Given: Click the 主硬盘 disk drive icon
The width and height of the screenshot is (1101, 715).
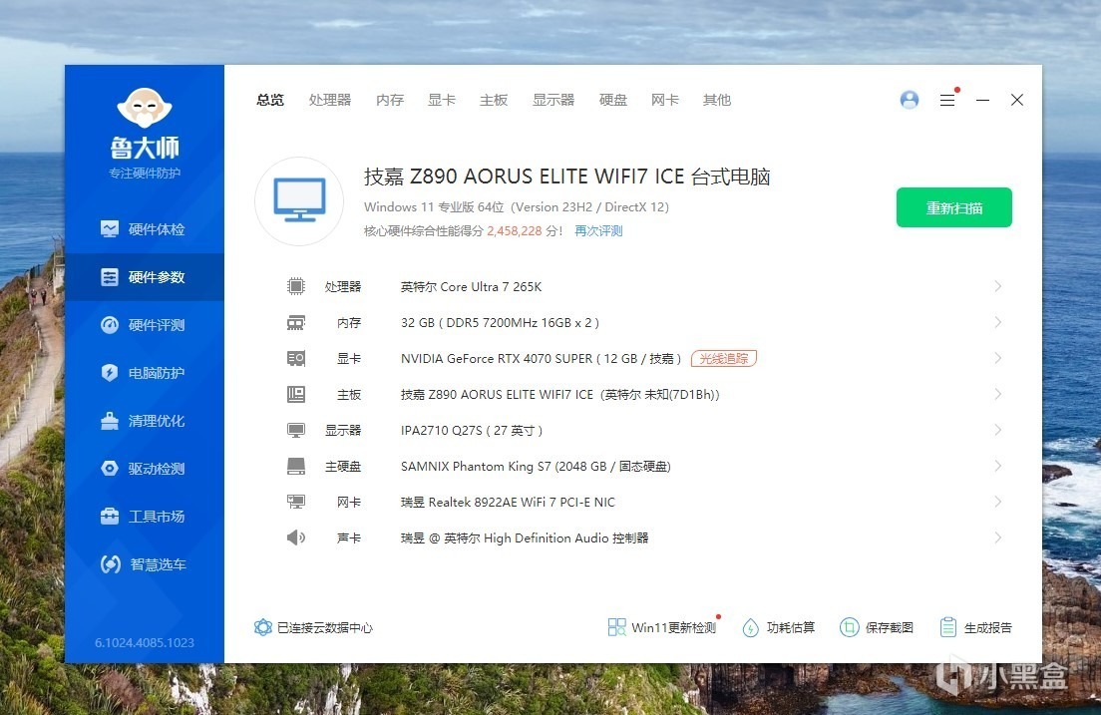Looking at the screenshot, I should 295,466.
